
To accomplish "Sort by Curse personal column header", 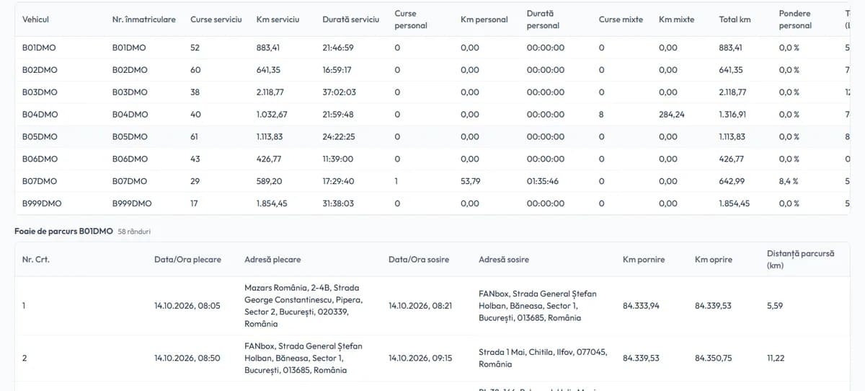I will [411, 19].
